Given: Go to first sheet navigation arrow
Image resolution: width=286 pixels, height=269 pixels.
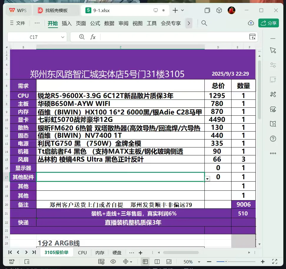Looking at the screenshot, I should pyautogui.click(x=10, y=252).
